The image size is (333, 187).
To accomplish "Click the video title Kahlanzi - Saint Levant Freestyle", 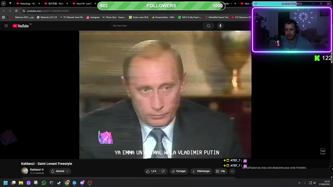I will pos(47,164).
